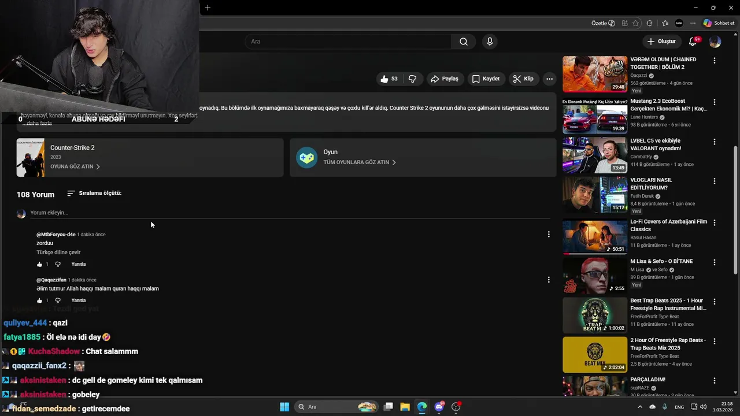This screenshot has width=740, height=416.
Task: Open options for VLOGLARI NASIL EDİTLİYORUM
Action: [715, 181]
